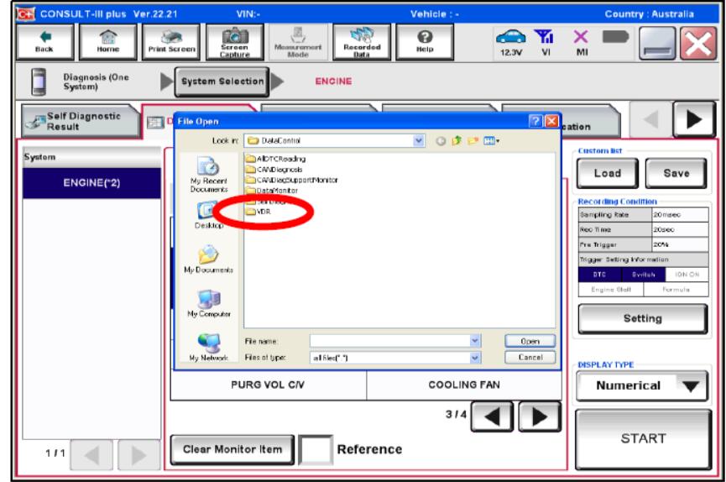Take a Screen Capture
Screen dimensions: 726x482
(235, 42)
